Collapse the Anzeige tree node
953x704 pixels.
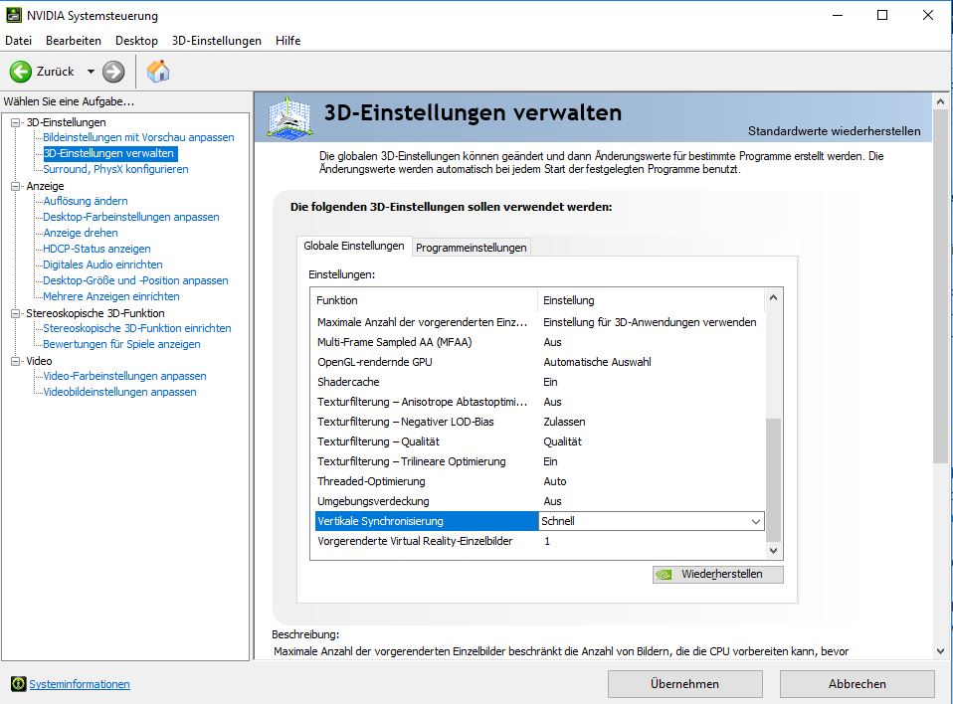15,187
